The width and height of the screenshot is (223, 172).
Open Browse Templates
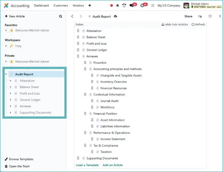[19, 159]
